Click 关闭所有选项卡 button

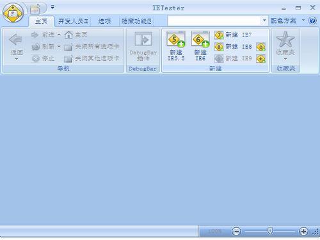tap(92, 47)
